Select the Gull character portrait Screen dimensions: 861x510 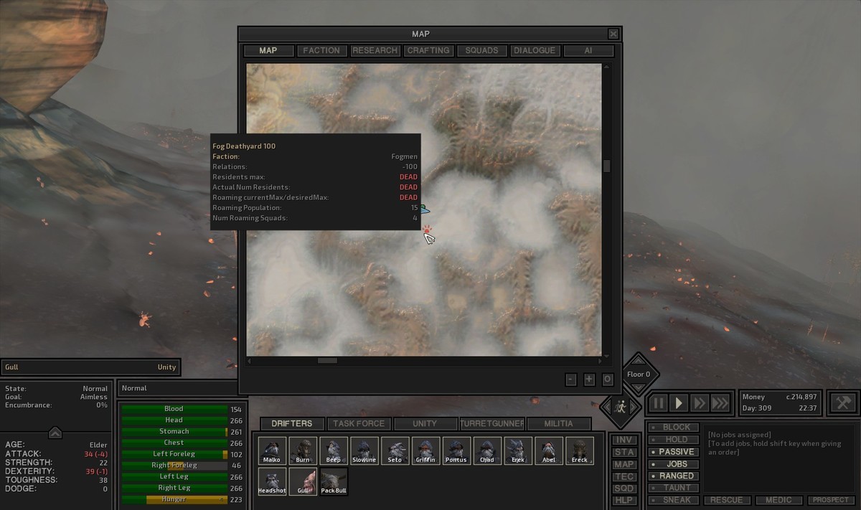pyautogui.click(x=303, y=482)
